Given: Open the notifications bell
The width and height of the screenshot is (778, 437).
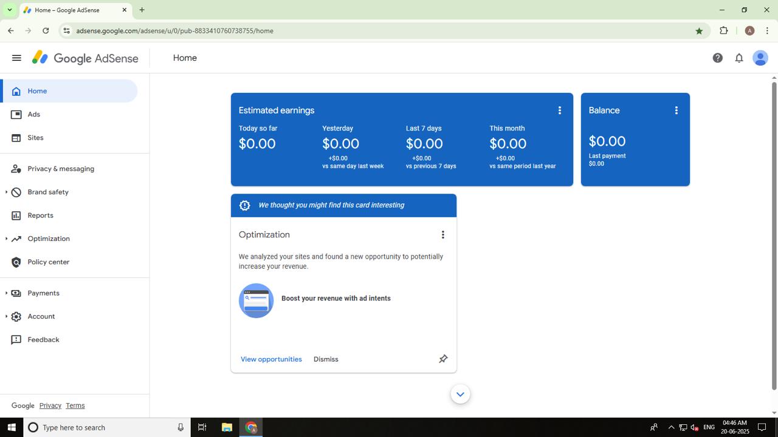Looking at the screenshot, I should click(739, 58).
